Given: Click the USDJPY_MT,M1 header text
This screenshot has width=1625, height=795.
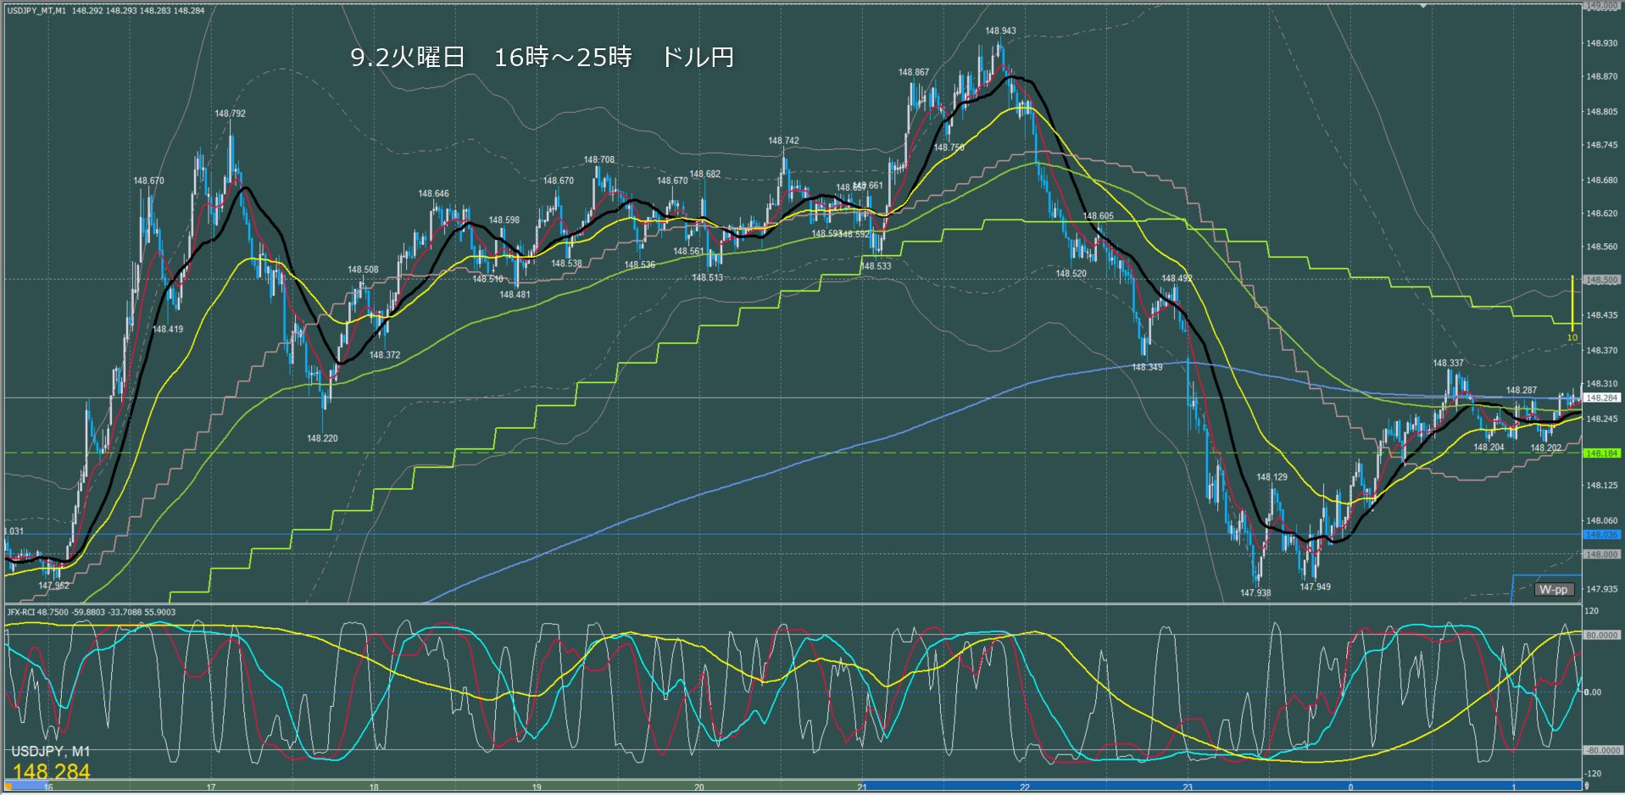Looking at the screenshot, I should [36, 10].
